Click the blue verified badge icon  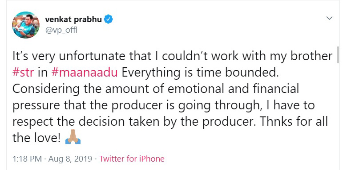[x=109, y=19]
